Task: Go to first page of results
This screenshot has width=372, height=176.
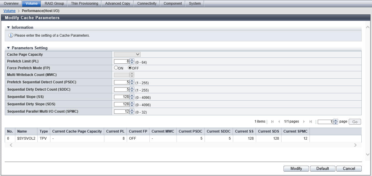Action: click(x=272, y=122)
